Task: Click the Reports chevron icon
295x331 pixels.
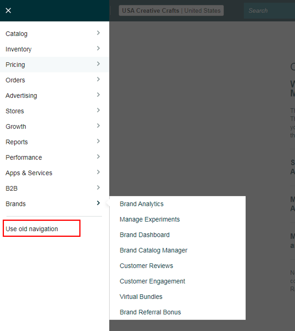Action: click(98, 141)
